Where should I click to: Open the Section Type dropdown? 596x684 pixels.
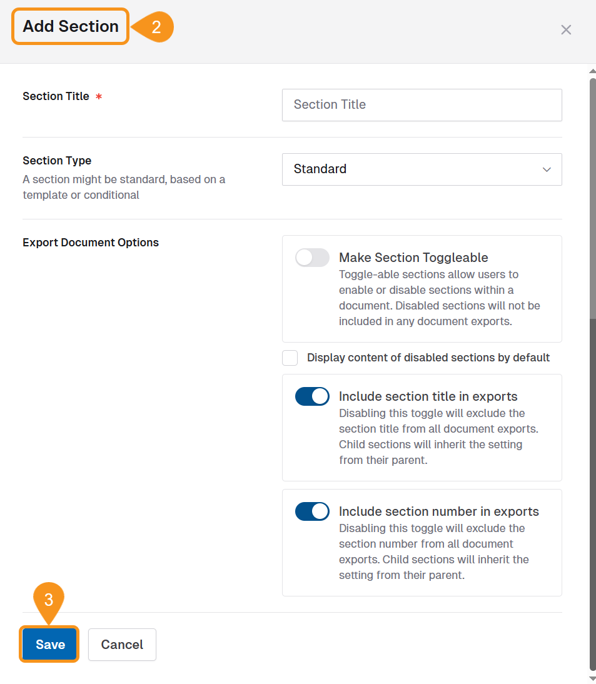pyautogui.click(x=422, y=169)
